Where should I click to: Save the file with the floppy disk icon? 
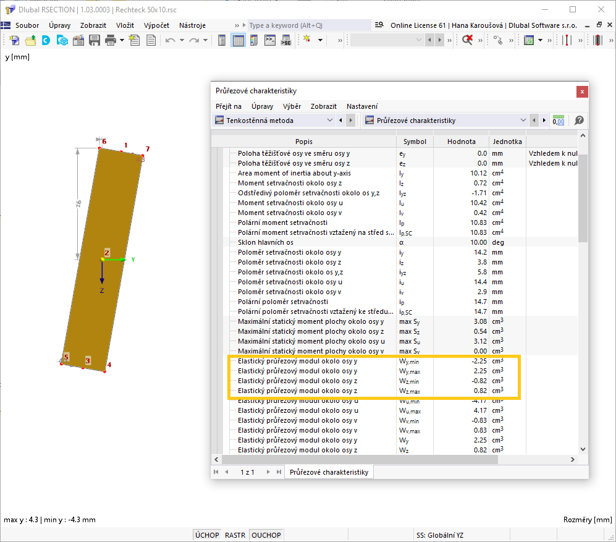[95, 40]
